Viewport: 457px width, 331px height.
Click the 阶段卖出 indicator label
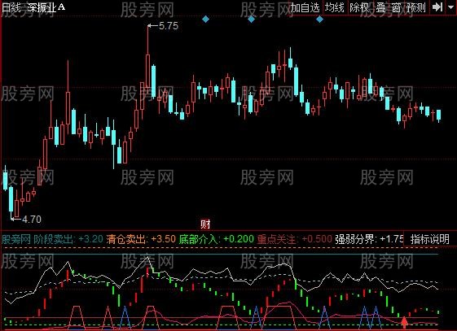pyautogui.click(x=53, y=239)
